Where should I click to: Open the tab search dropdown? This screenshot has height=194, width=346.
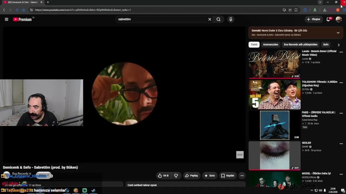click(x=320, y=2)
